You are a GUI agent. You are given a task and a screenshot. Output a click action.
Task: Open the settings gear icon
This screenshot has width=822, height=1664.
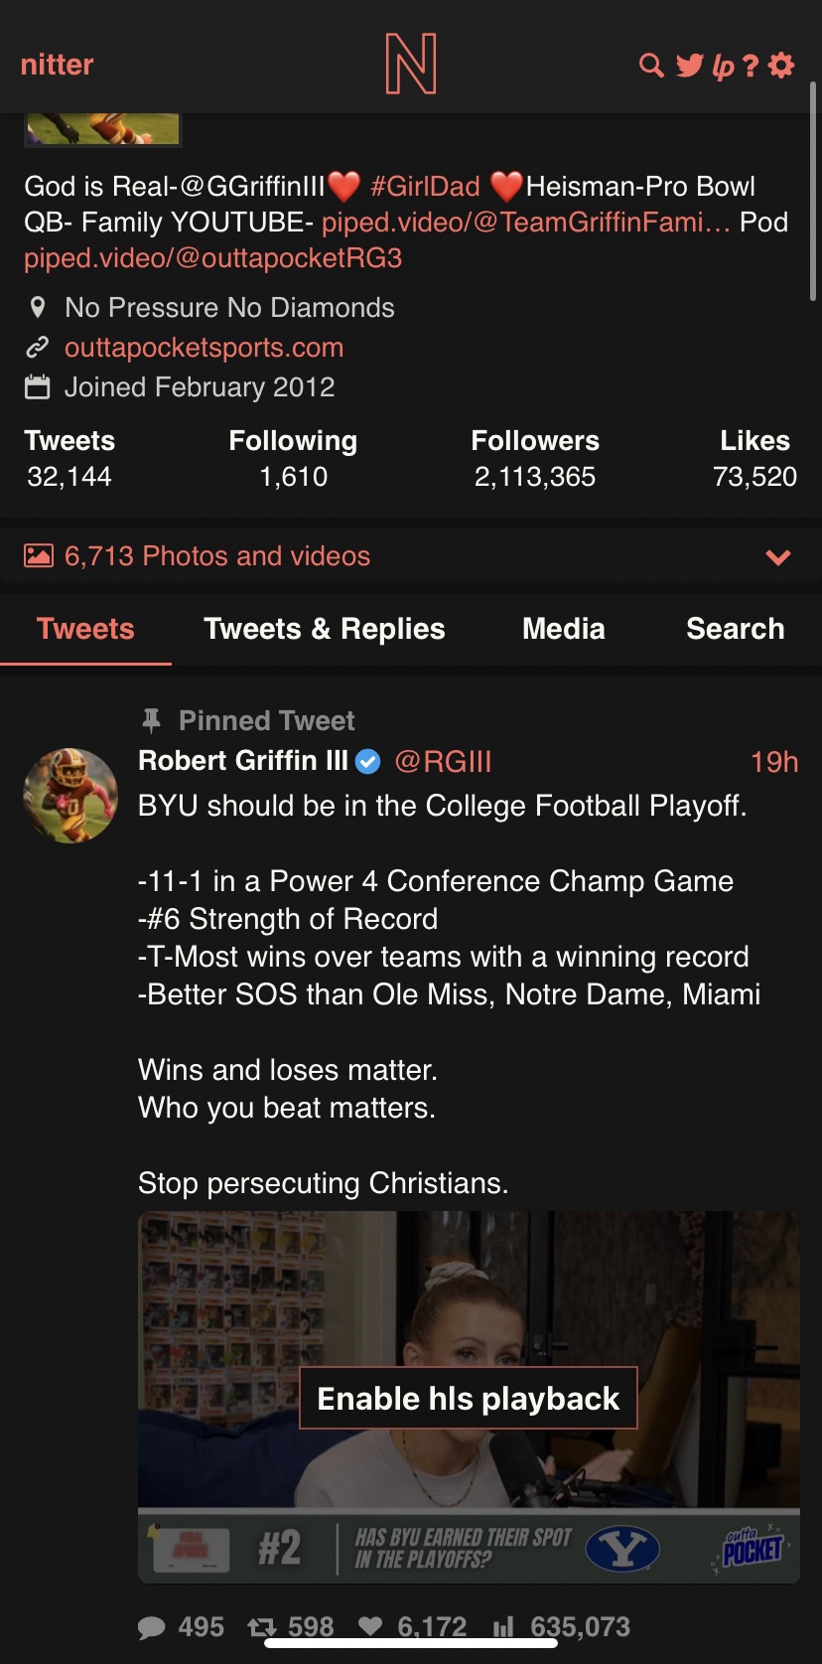(782, 66)
